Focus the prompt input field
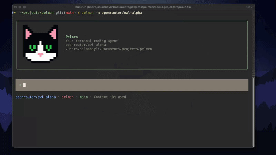Screen dimensions: 276x155 pos(132,85)
